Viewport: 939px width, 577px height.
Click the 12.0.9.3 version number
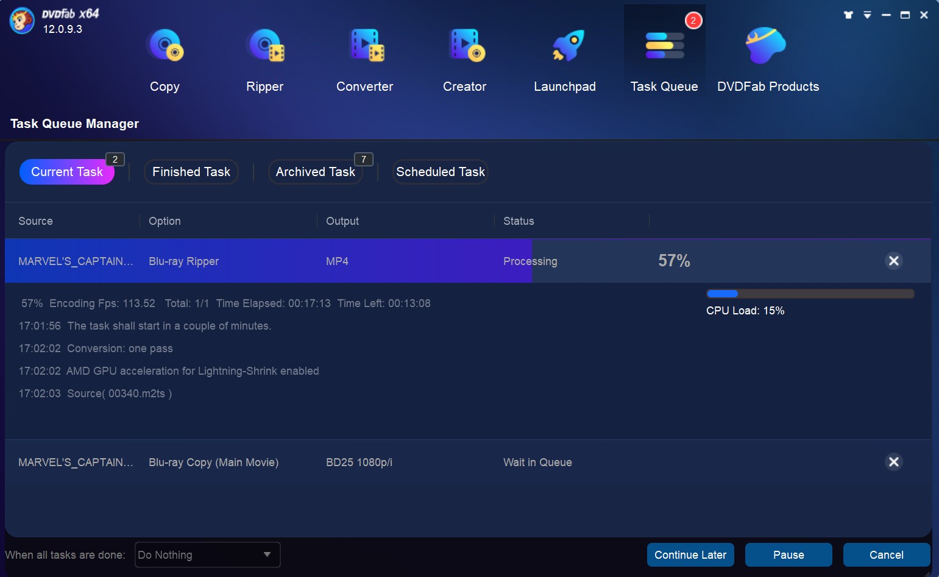[x=62, y=29]
